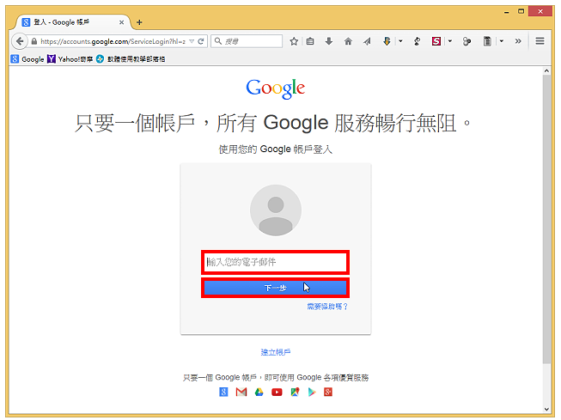Open the 軟體使用教學部落格 bookmark
Image resolution: width=561 pixels, height=420 pixels.
131,59
